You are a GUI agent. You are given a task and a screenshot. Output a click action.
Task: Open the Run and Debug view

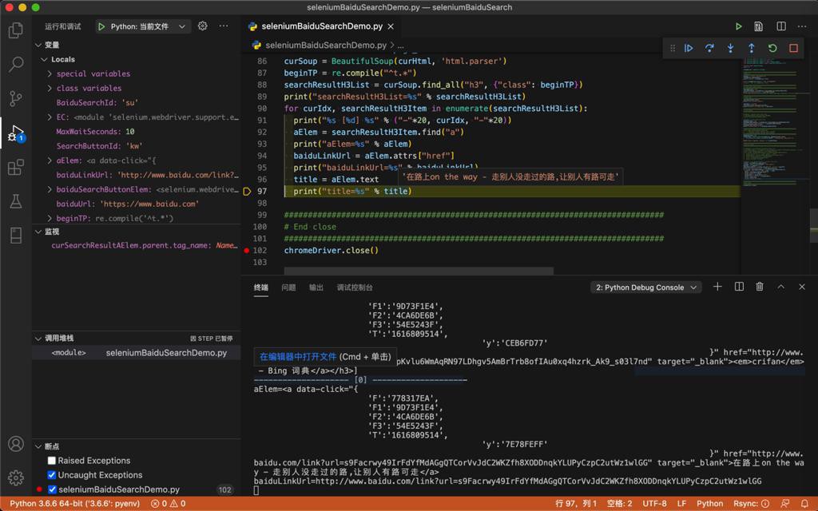click(x=16, y=133)
